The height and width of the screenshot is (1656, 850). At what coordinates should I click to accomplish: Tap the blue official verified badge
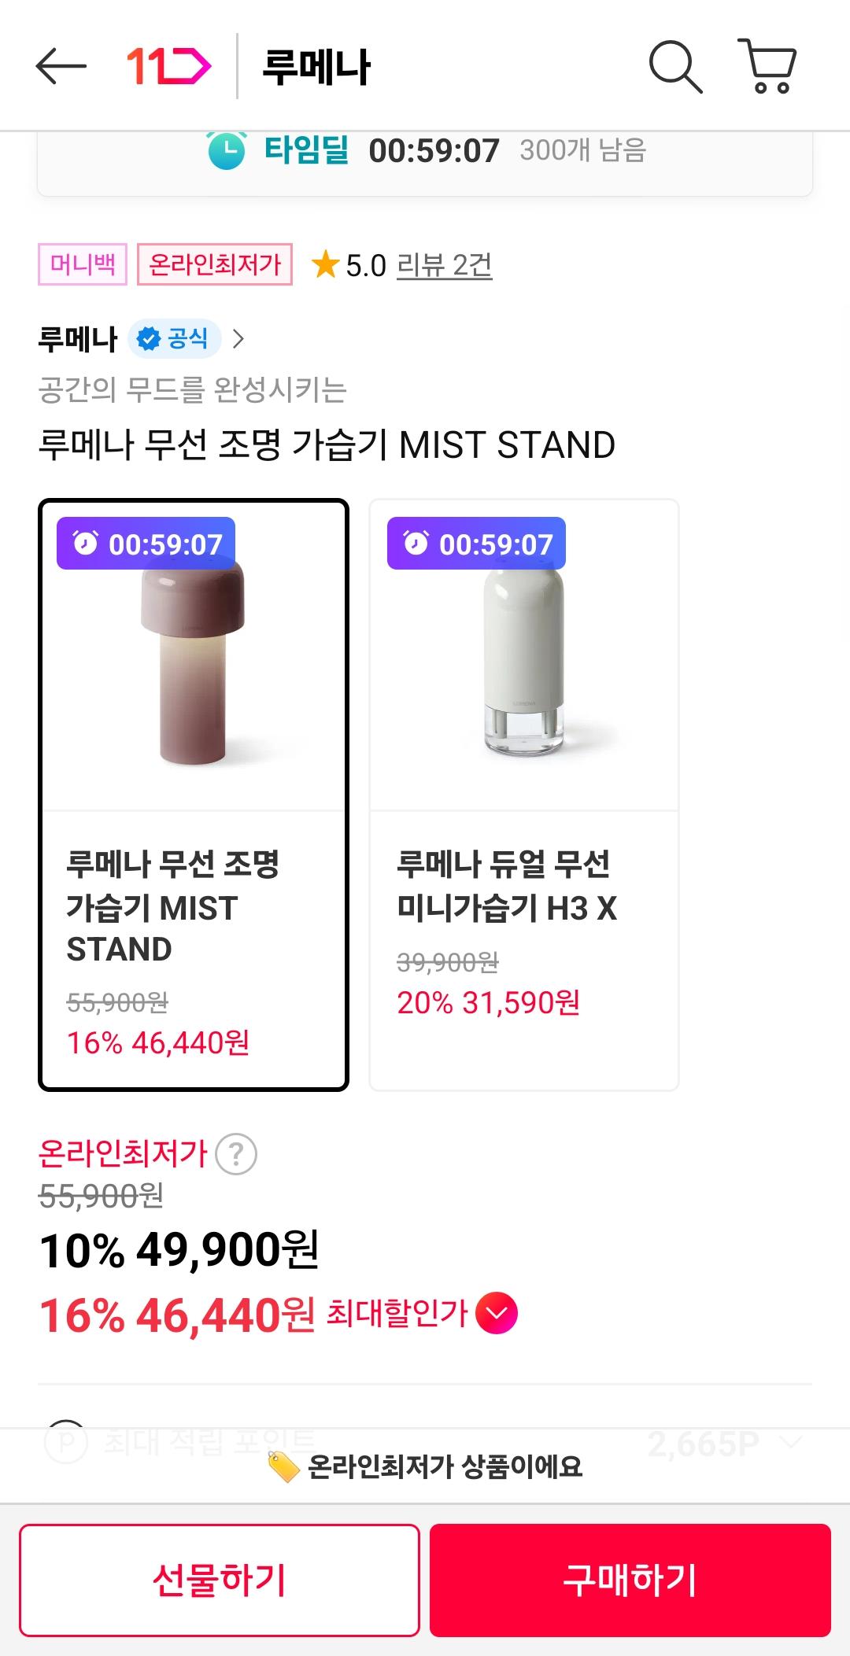(x=173, y=339)
